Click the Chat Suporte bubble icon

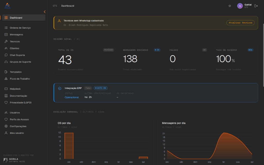click(6, 55)
